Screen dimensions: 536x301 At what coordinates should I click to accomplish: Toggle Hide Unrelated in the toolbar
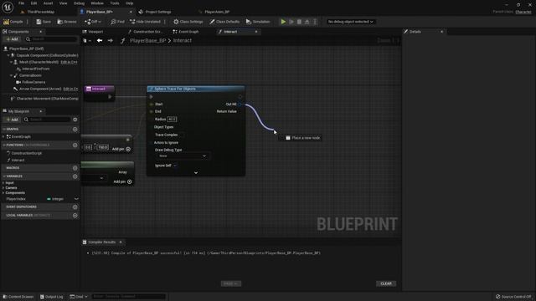tap(145, 22)
